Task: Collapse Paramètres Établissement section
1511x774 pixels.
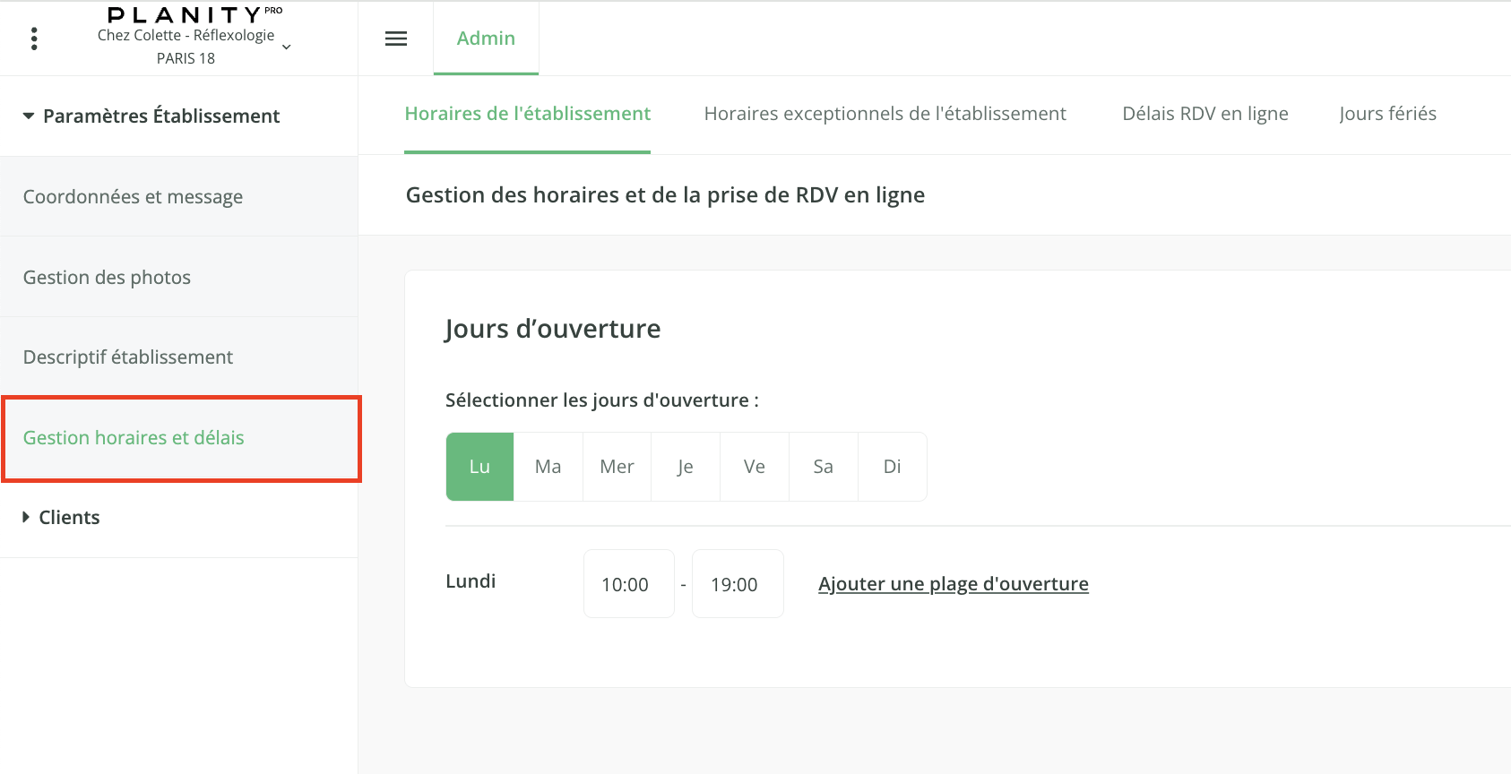Action: 151,116
